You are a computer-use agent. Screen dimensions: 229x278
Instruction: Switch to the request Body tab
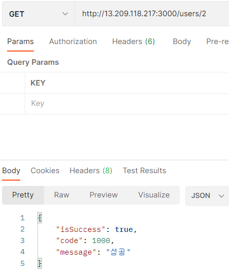point(182,42)
